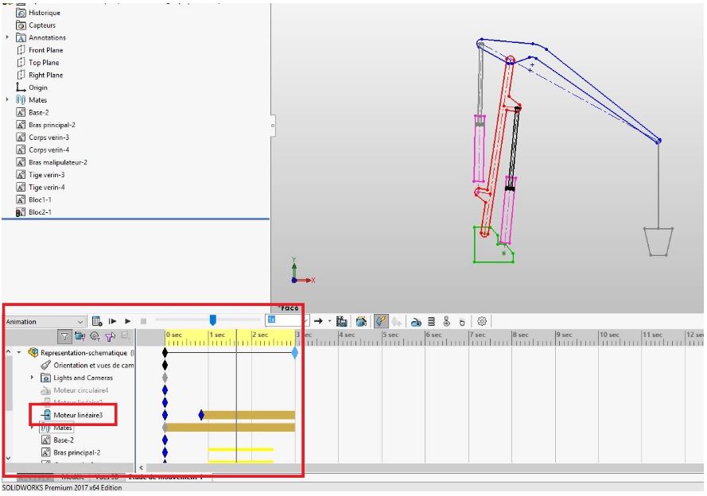The image size is (707, 496).
Task: Click Historique folder icon
Action: (x=21, y=13)
